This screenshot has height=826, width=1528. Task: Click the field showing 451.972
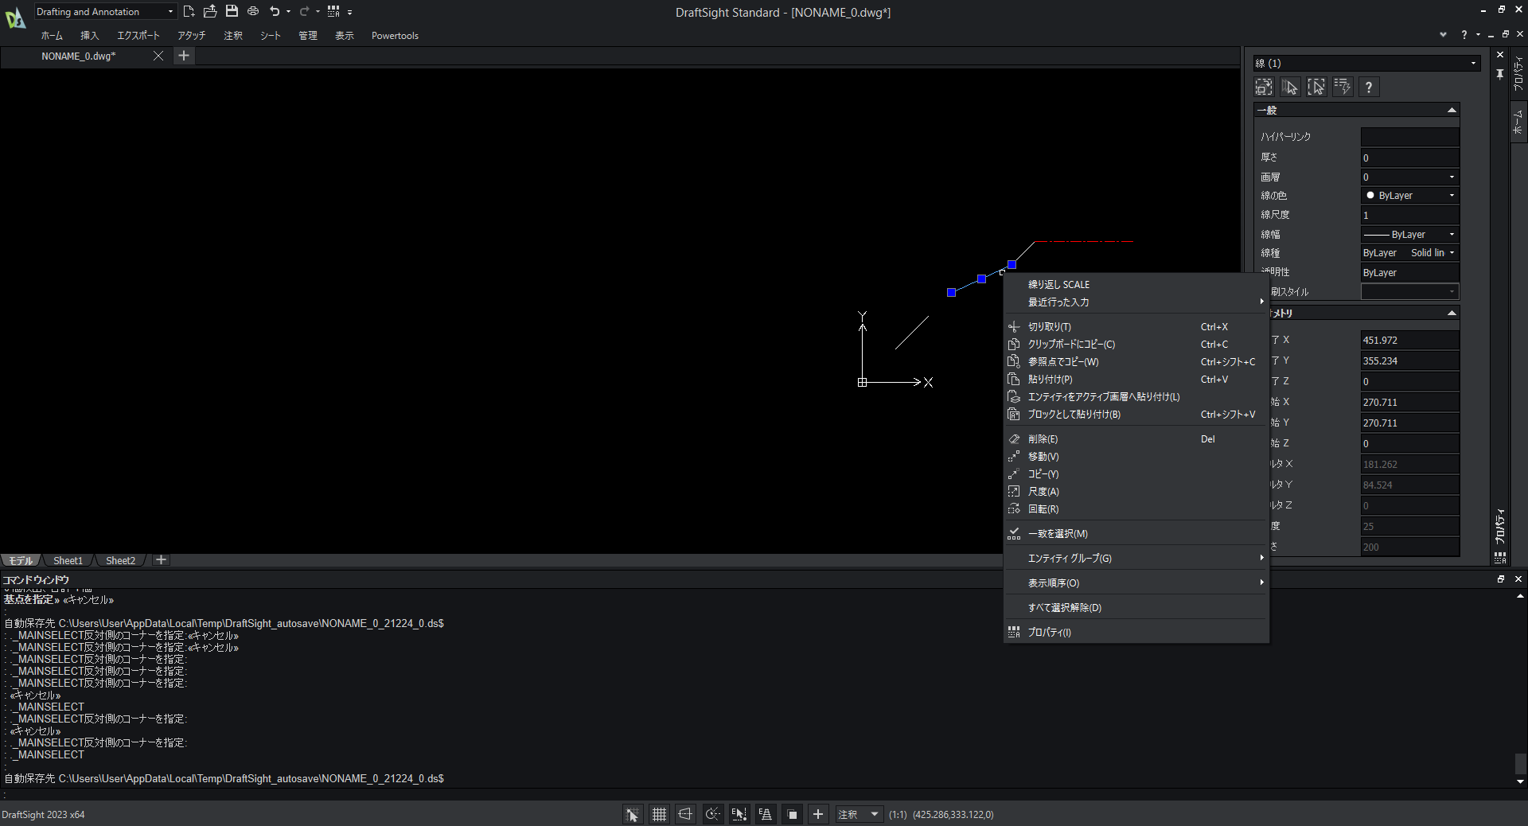[1409, 340]
